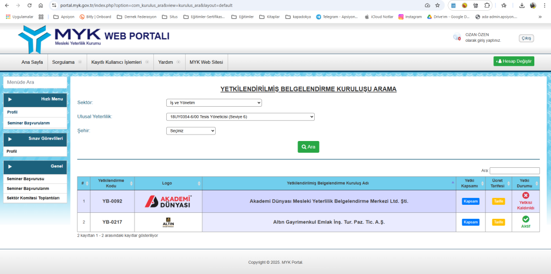551x274 pixels.
Task: Open the red-yellow round extension icon
Action: coord(464,5)
